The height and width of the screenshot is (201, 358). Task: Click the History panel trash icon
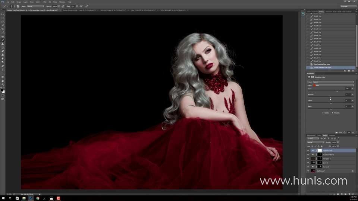353,71
